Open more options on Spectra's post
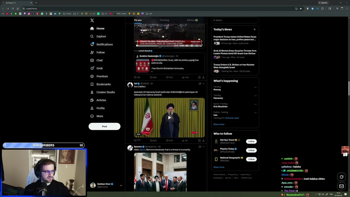 pos(203,147)
